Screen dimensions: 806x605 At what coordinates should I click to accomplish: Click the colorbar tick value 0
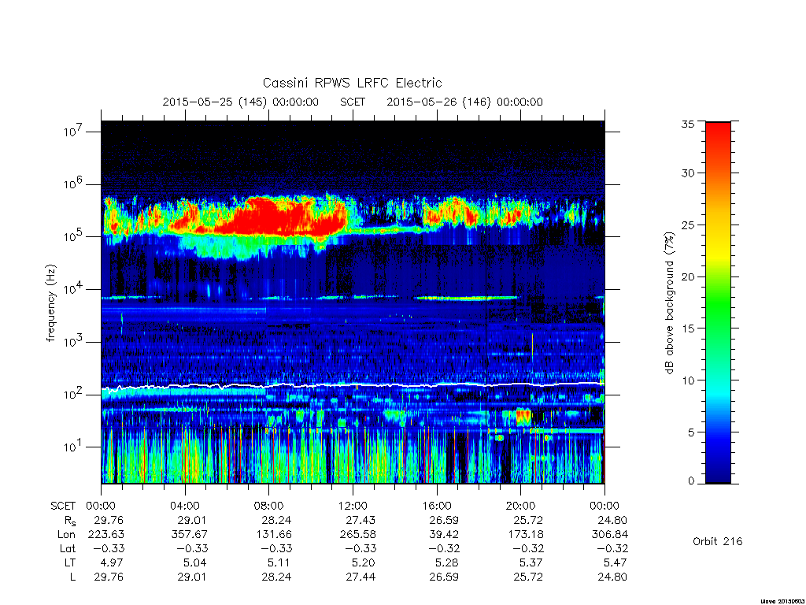[x=691, y=481]
